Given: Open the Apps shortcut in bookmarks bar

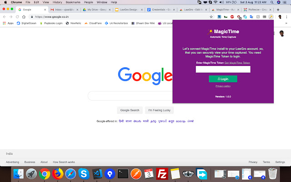Looking at the screenshot, I should (x=8, y=23).
